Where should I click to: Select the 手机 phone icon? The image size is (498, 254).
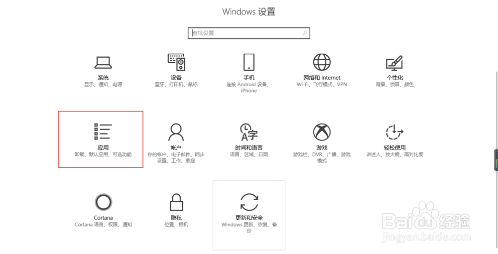tap(249, 62)
